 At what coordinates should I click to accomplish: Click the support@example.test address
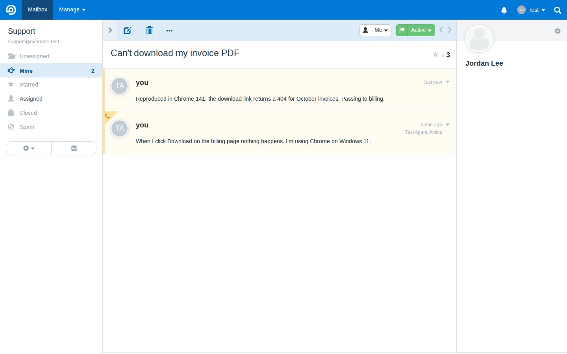pos(33,42)
